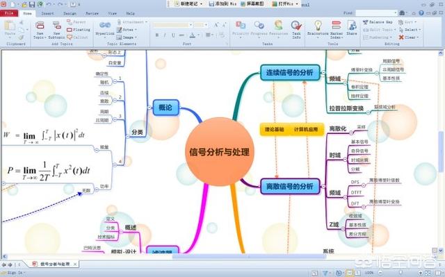Click the Share icon in Tools
Viewport: 445px width, 277px height.
click(x=352, y=26)
